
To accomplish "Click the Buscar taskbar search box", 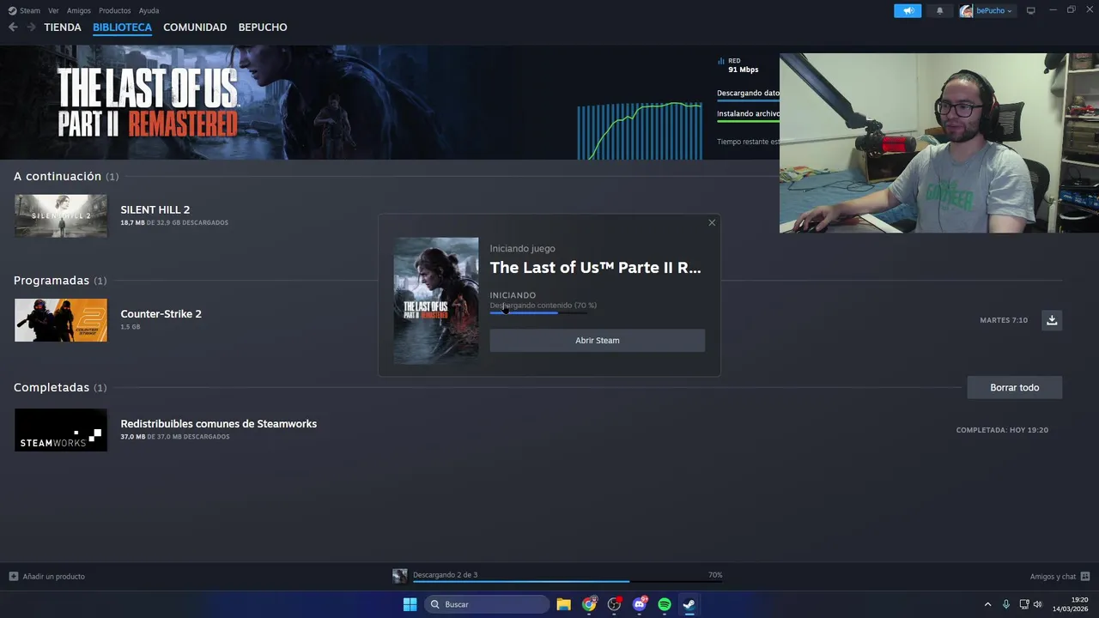I will tap(487, 604).
